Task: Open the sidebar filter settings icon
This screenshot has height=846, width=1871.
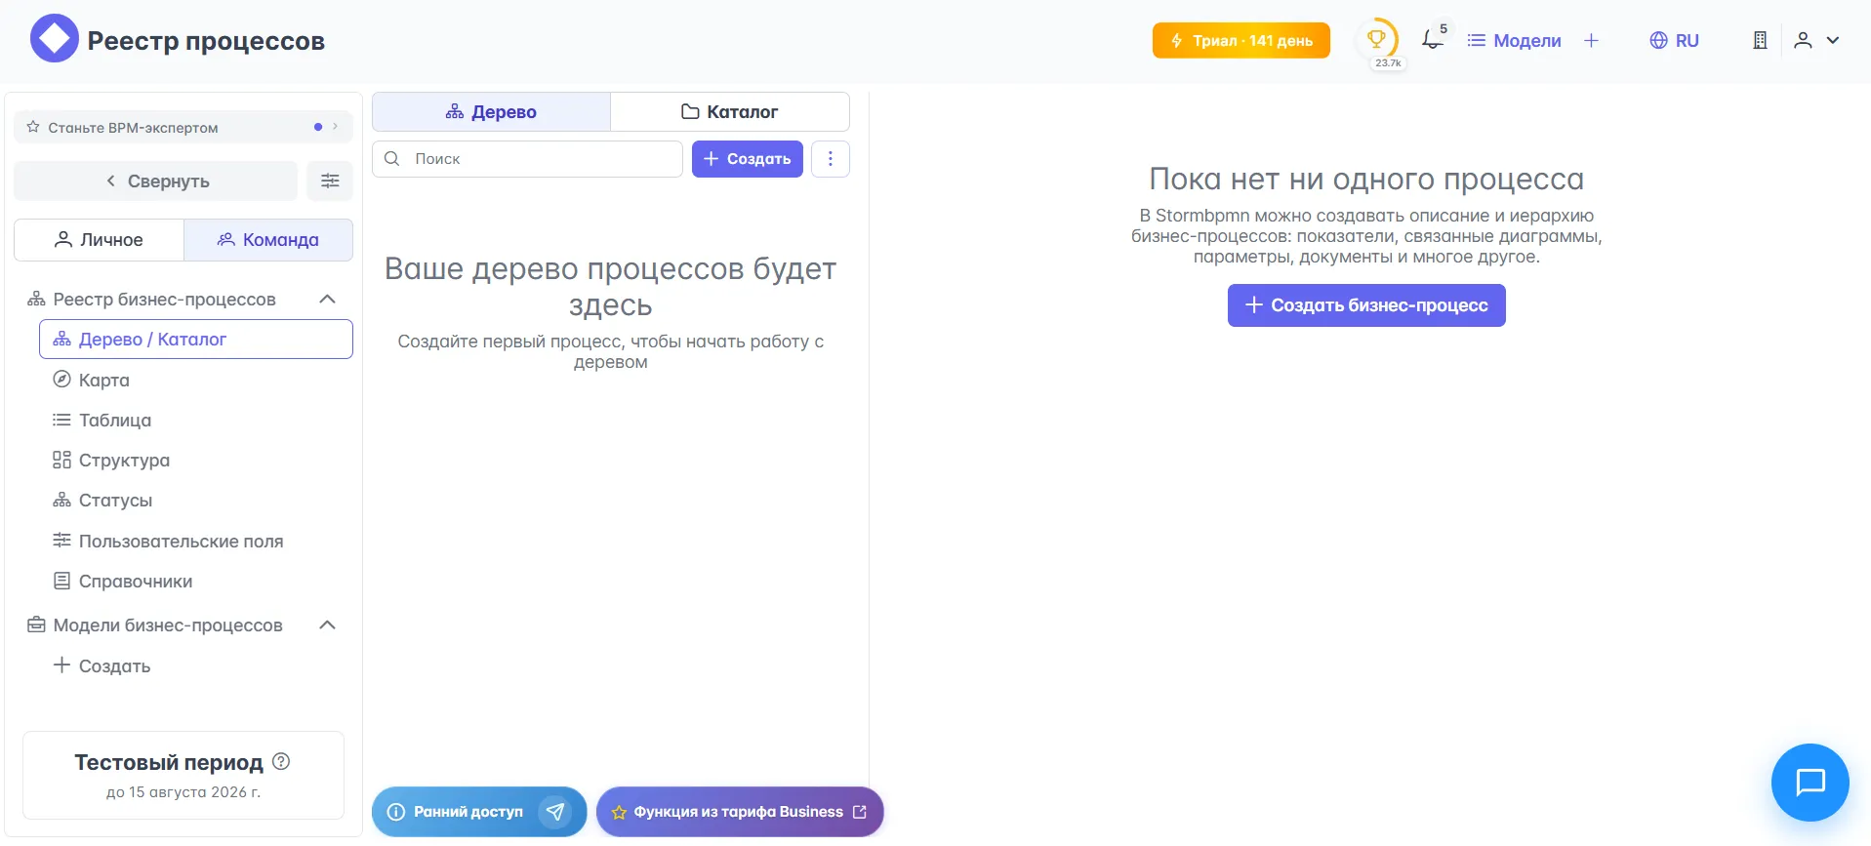Action: pos(330,181)
